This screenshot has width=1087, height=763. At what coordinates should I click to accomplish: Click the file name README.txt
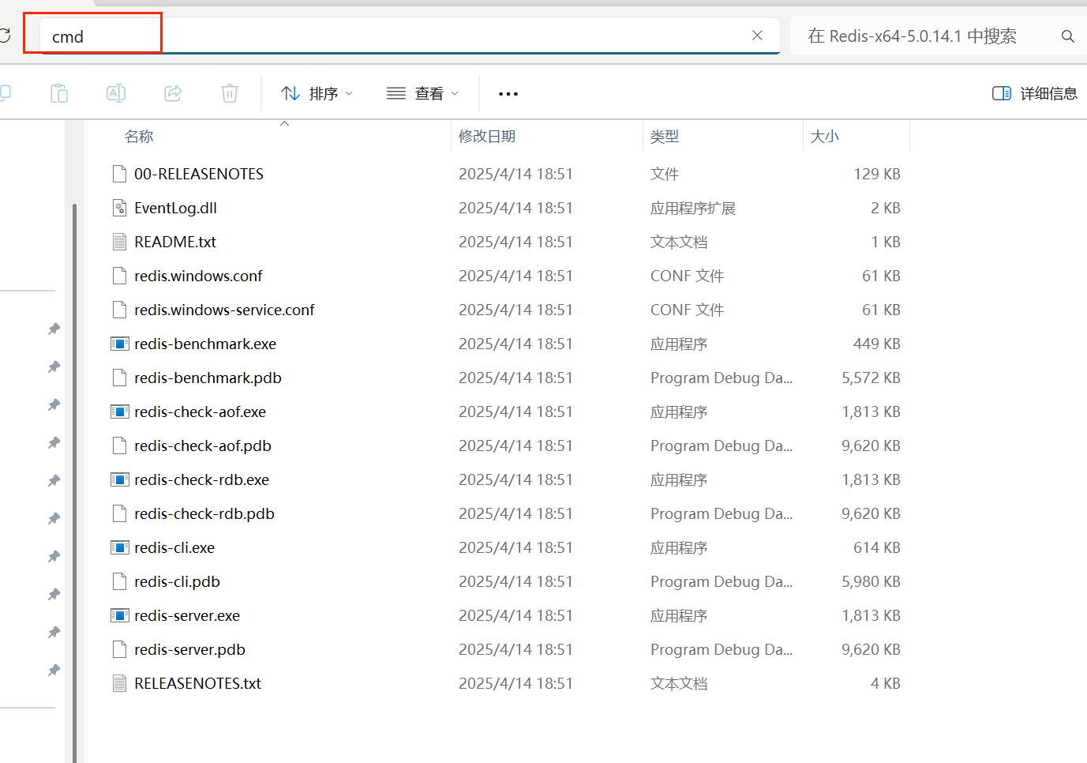(175, 242)
